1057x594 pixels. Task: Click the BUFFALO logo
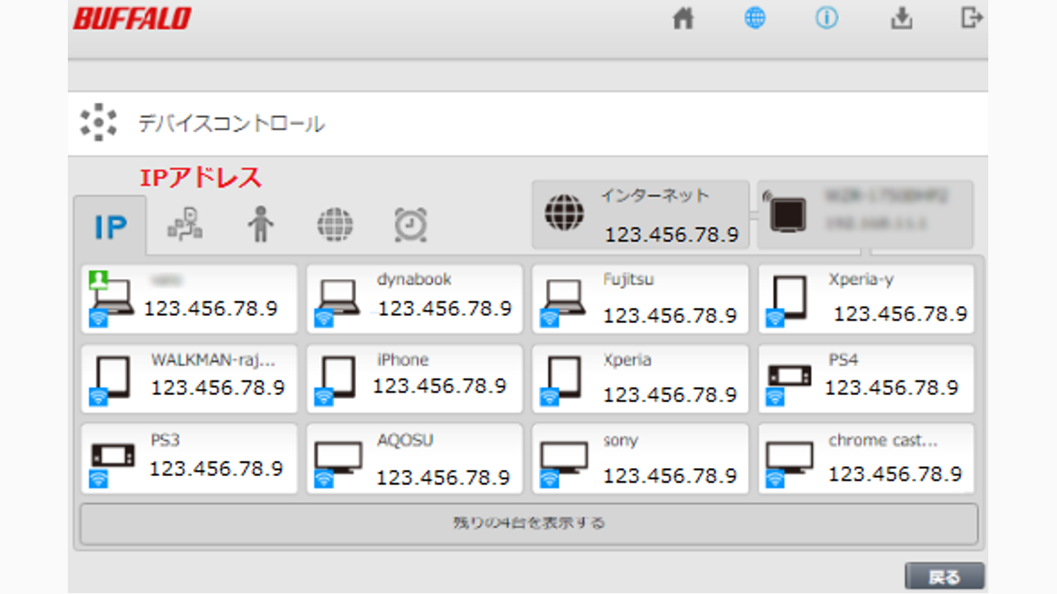[x=132, y=18]
